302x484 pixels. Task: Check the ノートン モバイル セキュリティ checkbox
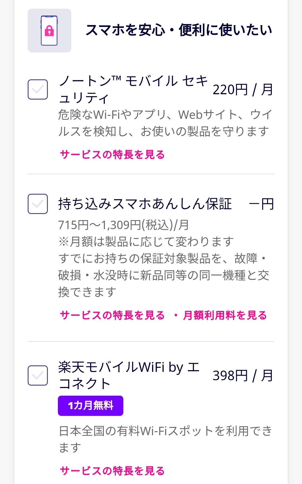click(x=38, y=89)
